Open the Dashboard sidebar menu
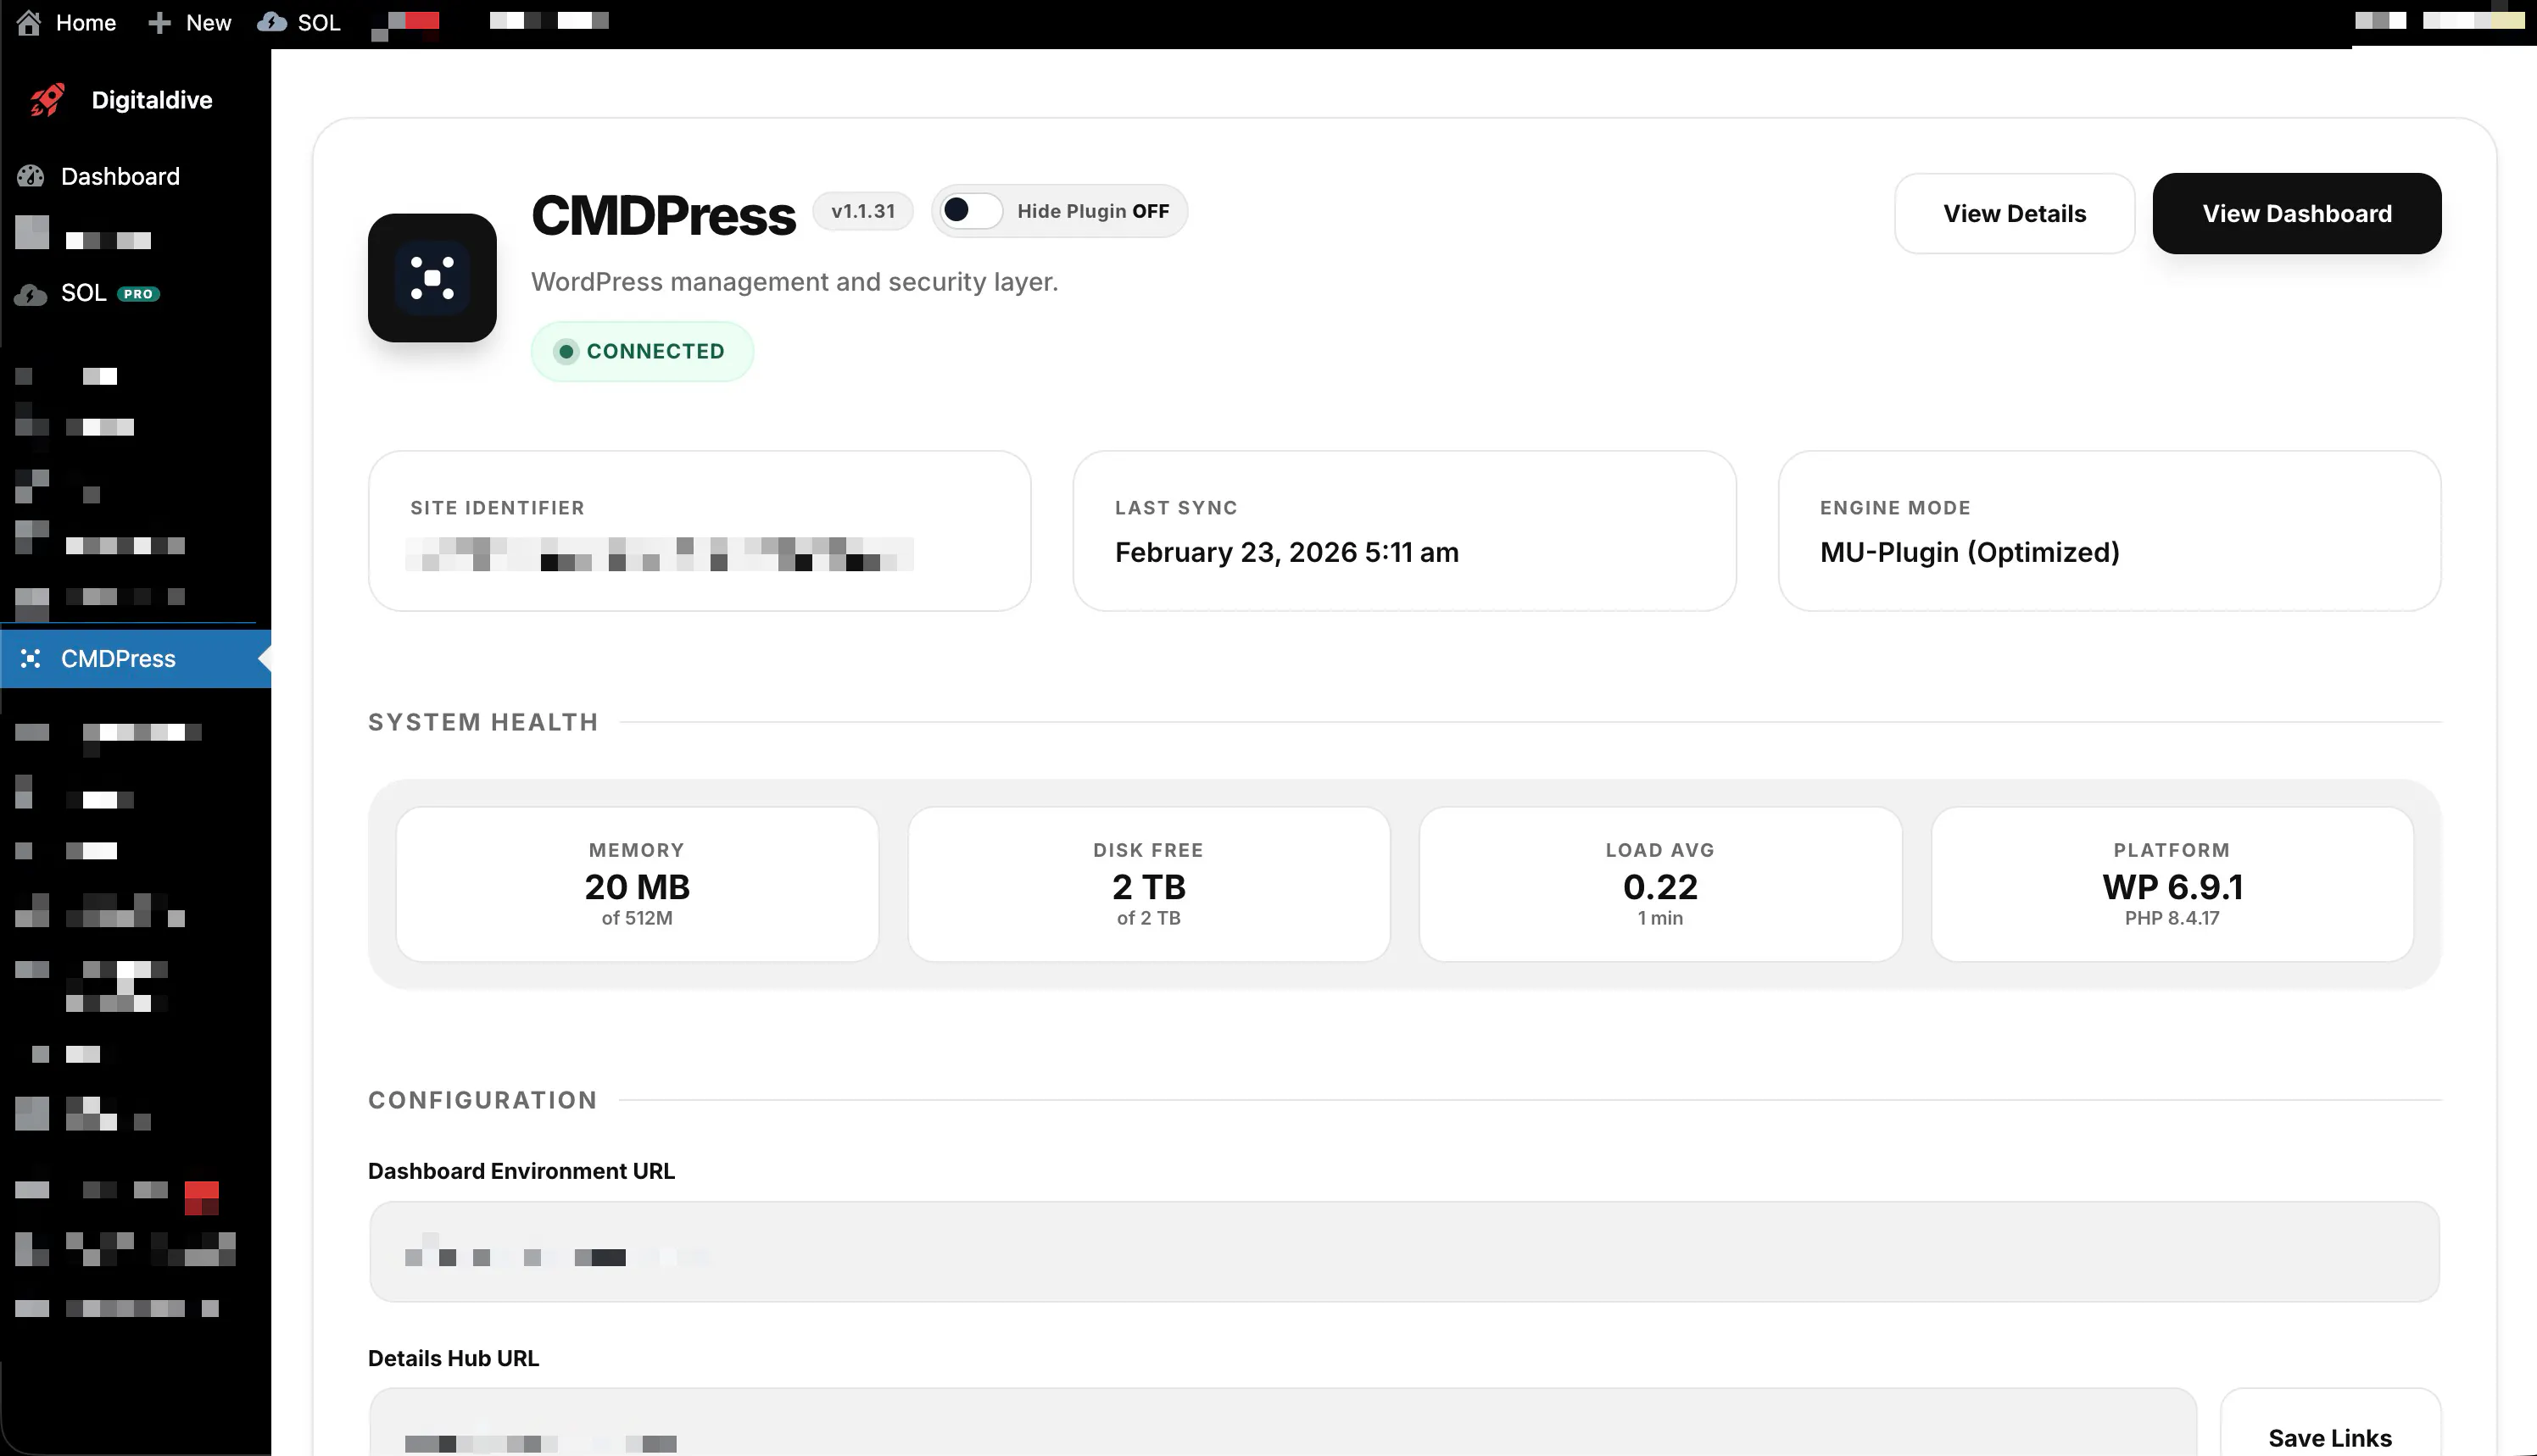Viewport: 2537px width, 1456px height. pos(120,176)
